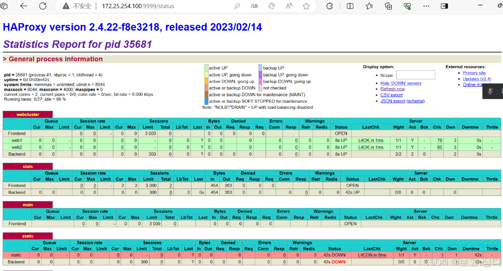Click the web2 server row name
The image size is (503, 271).
[x=17, y=148]
